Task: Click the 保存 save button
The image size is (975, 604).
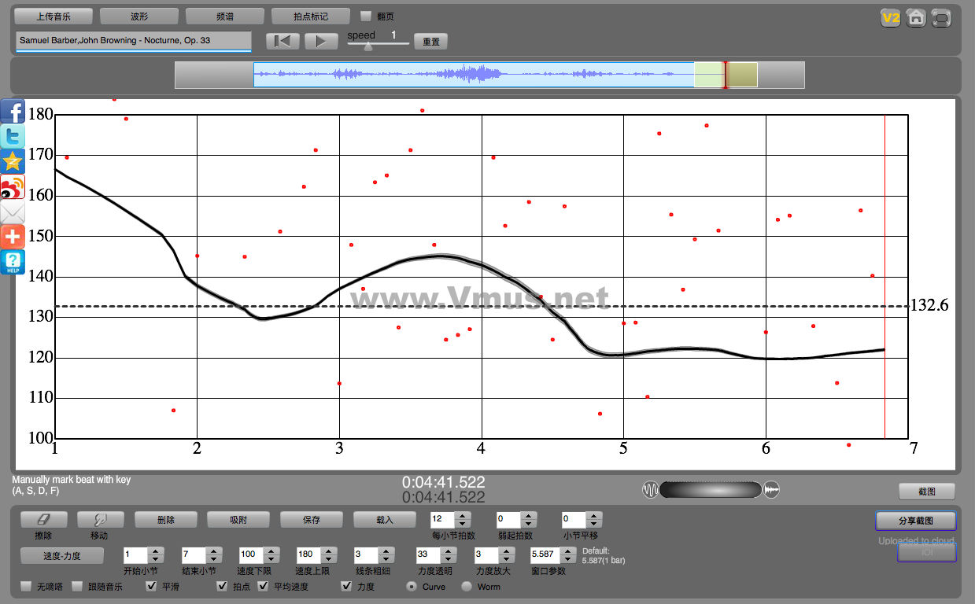Action: point(312,520)
